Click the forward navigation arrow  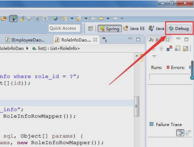[115, 18]
